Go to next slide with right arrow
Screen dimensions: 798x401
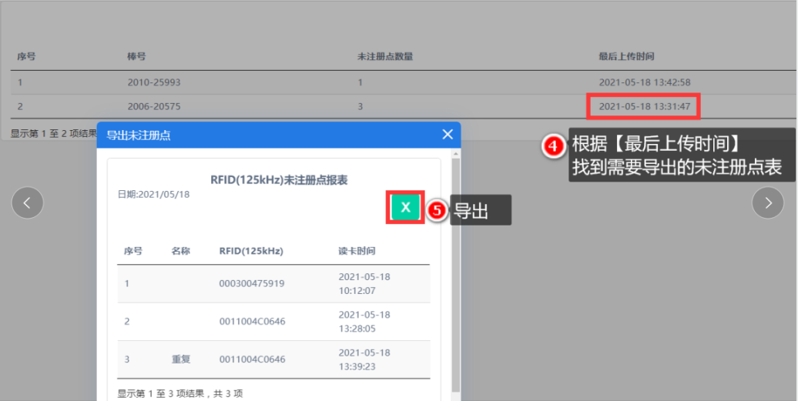(767, 202)
